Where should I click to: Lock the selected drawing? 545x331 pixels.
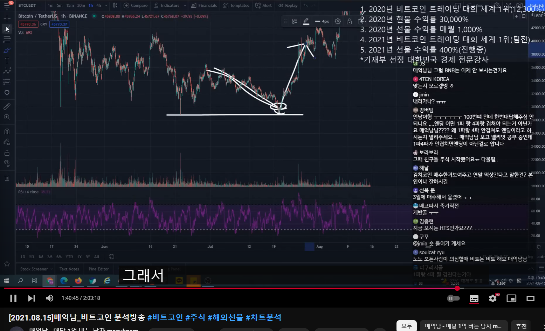(x=349, y=21)
